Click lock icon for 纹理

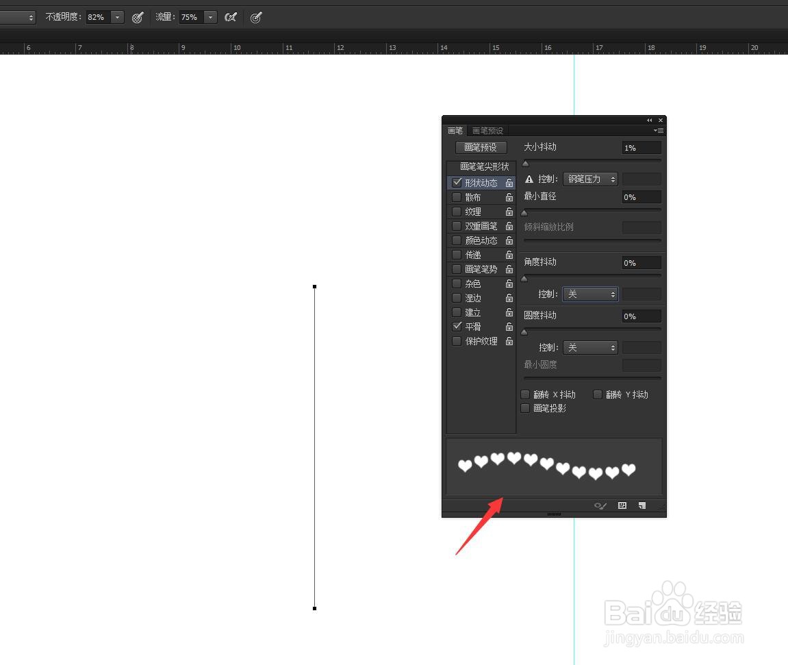(x=509, y=212)
